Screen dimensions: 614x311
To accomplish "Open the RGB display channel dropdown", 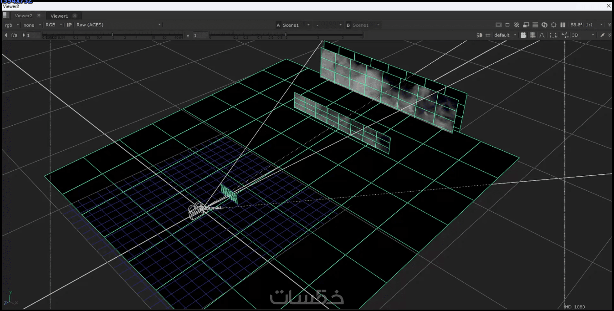I will [54, 25].
